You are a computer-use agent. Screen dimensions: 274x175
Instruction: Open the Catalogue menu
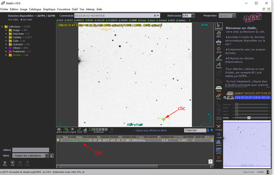[35, 9]
